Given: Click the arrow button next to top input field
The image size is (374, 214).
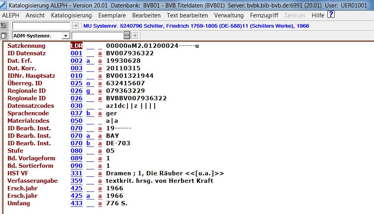Looking at the screenshot, I should tap(75, 26).
